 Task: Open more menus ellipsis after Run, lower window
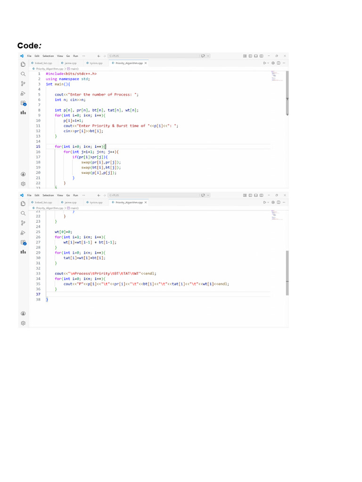pyautogui.click(x=84, y=195)
